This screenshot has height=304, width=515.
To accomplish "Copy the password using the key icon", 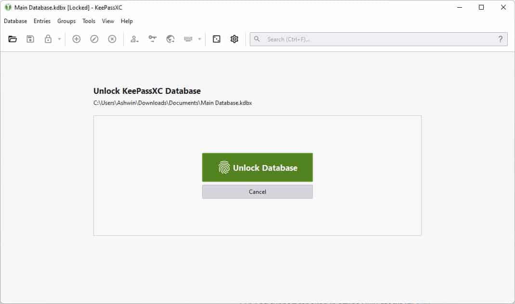I will click(x=153, y=39).
